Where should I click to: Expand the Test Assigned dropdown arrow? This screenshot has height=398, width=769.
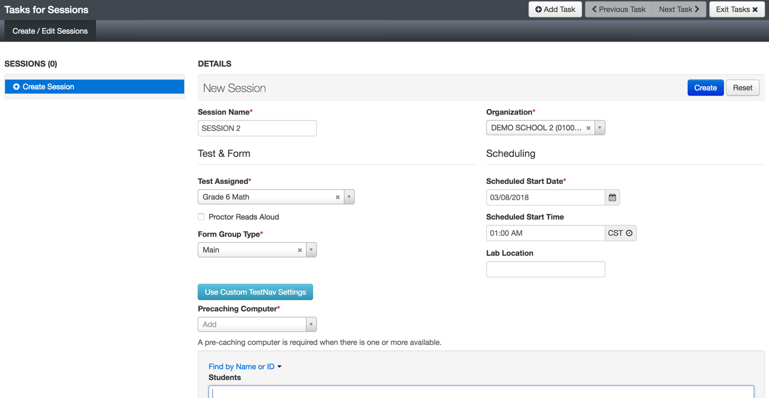click(349, 197)
